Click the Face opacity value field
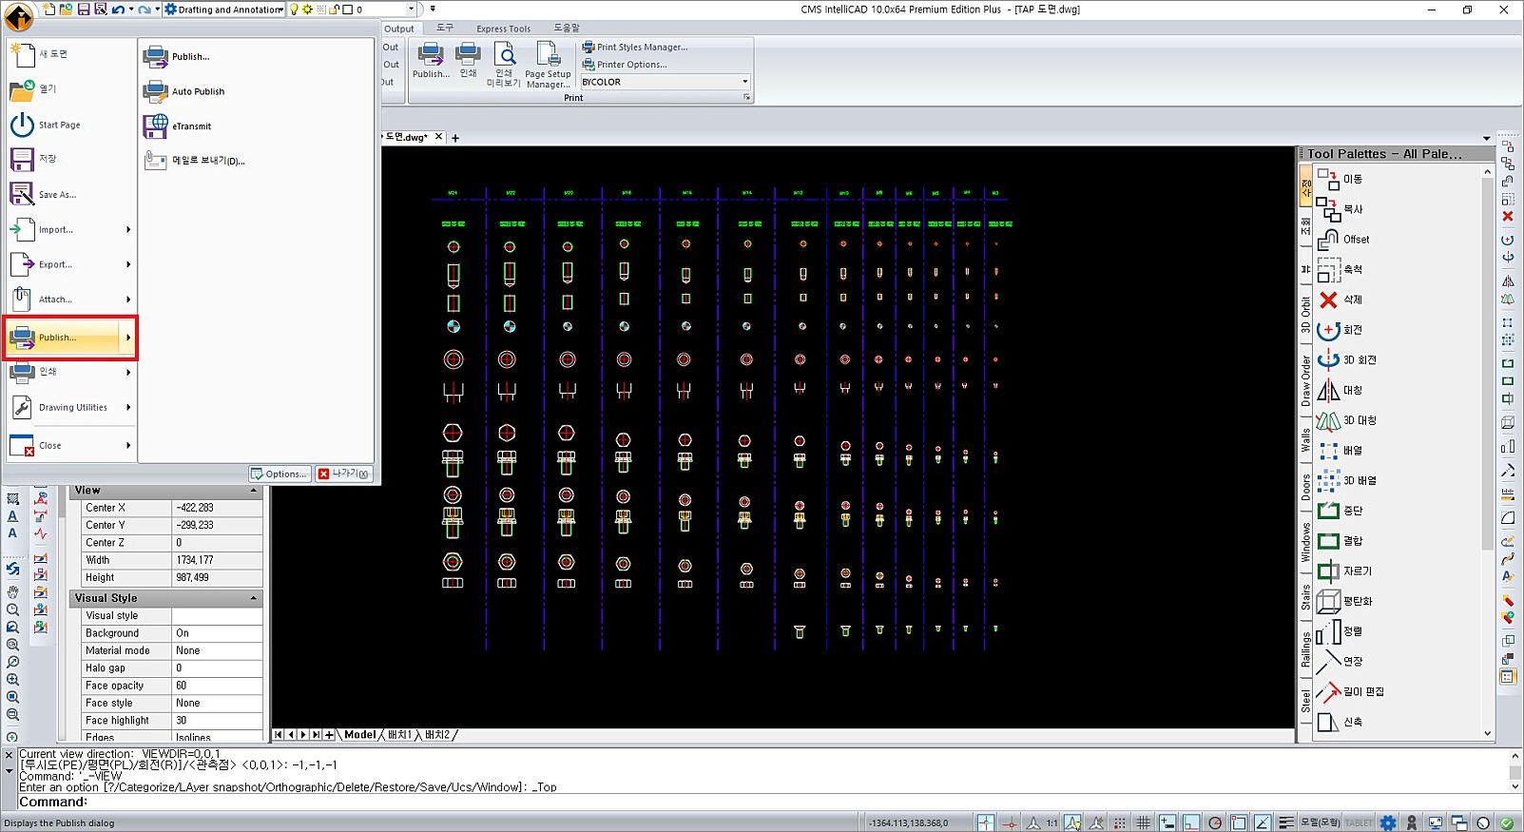The height and width of the screenshot is (832, 1524). click(217, 686)
